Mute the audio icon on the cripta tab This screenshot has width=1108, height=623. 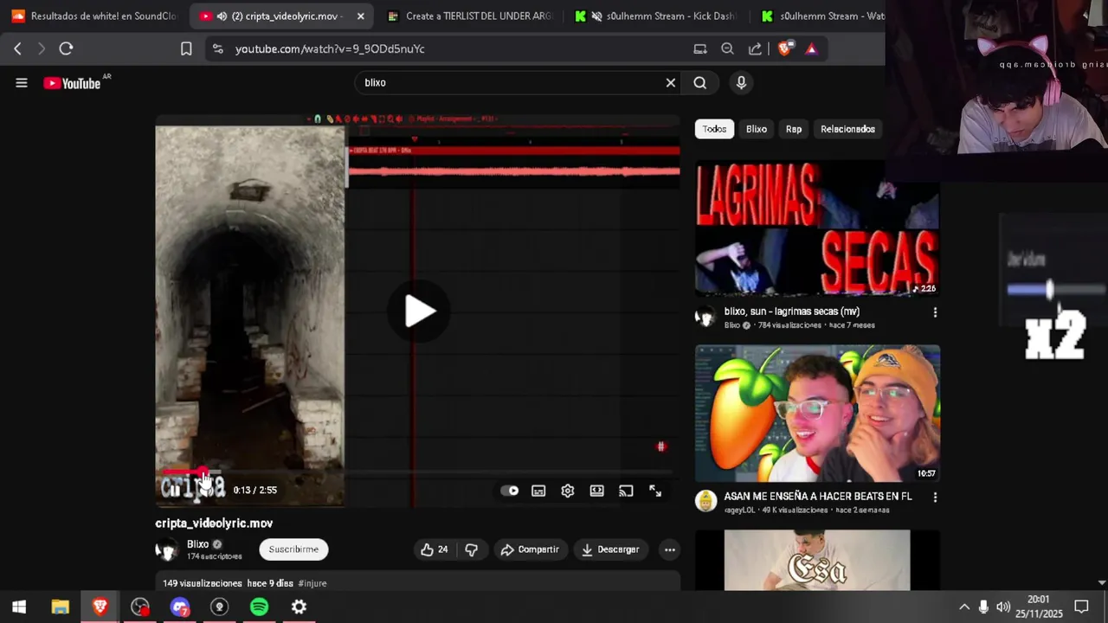coord(222,16)
